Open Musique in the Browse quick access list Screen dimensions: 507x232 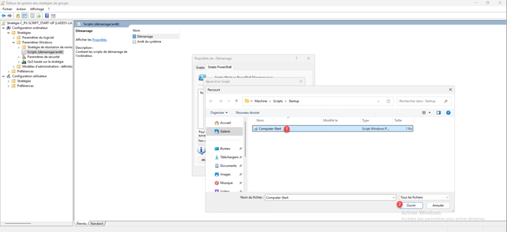click(226, 183)
